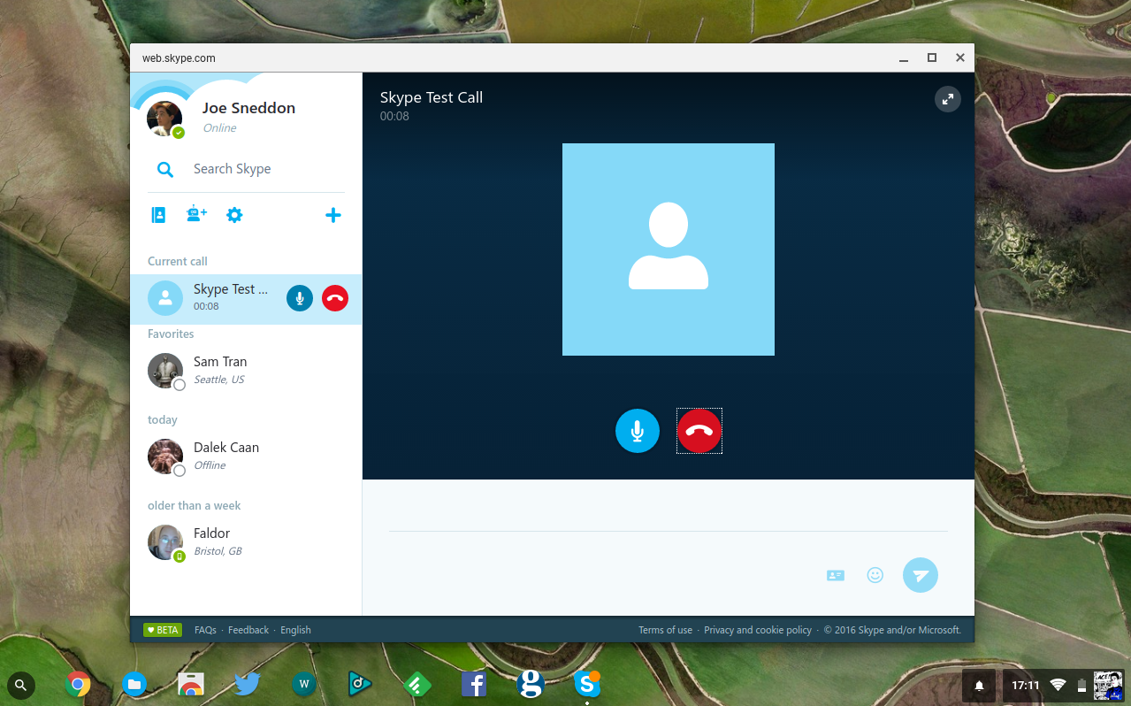Click Joe Sneddon's profile avatar
This screenshot has width=1131, height=706.
point(164,119)
